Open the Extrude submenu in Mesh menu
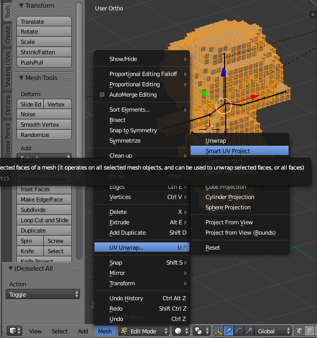Image resolution: width=317 pixels, height=338 pixels. click(142, 222)
